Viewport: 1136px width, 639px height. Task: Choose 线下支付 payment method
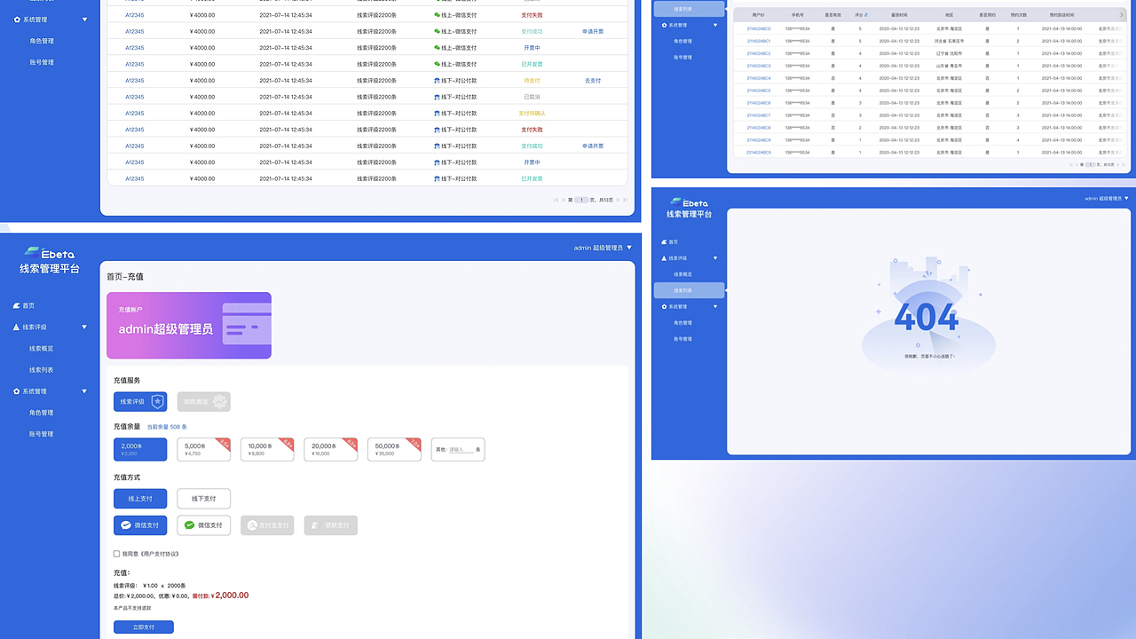click(204, 499)
